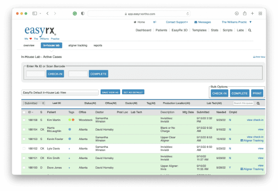Open the main navigation search magnifier icon

(x=249, y=30)
